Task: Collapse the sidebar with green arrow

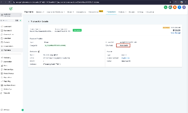Action: point(22,110)
